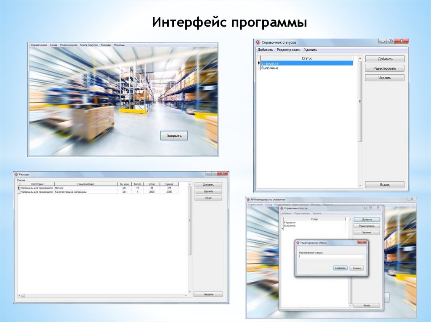Viewport: 431px width, 322px height.
Task: Click Добавить button behind the Редактирование статуса dialog
Action: [367, 220]
